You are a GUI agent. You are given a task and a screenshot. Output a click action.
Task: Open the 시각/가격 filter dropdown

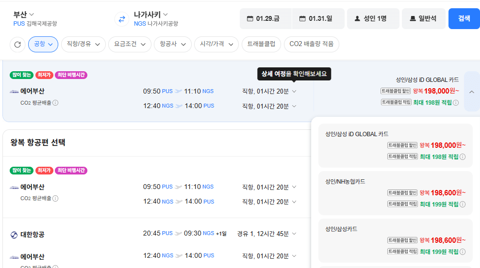(x=216, y=44)
